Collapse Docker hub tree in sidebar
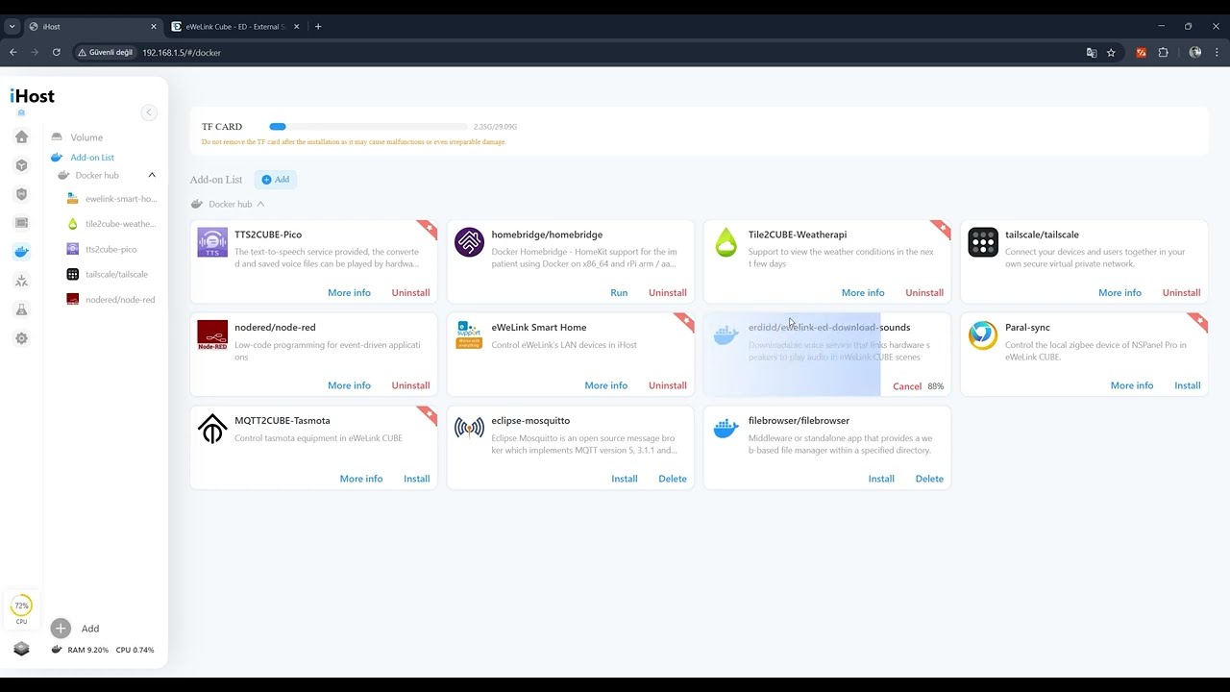 coord(152,175)
